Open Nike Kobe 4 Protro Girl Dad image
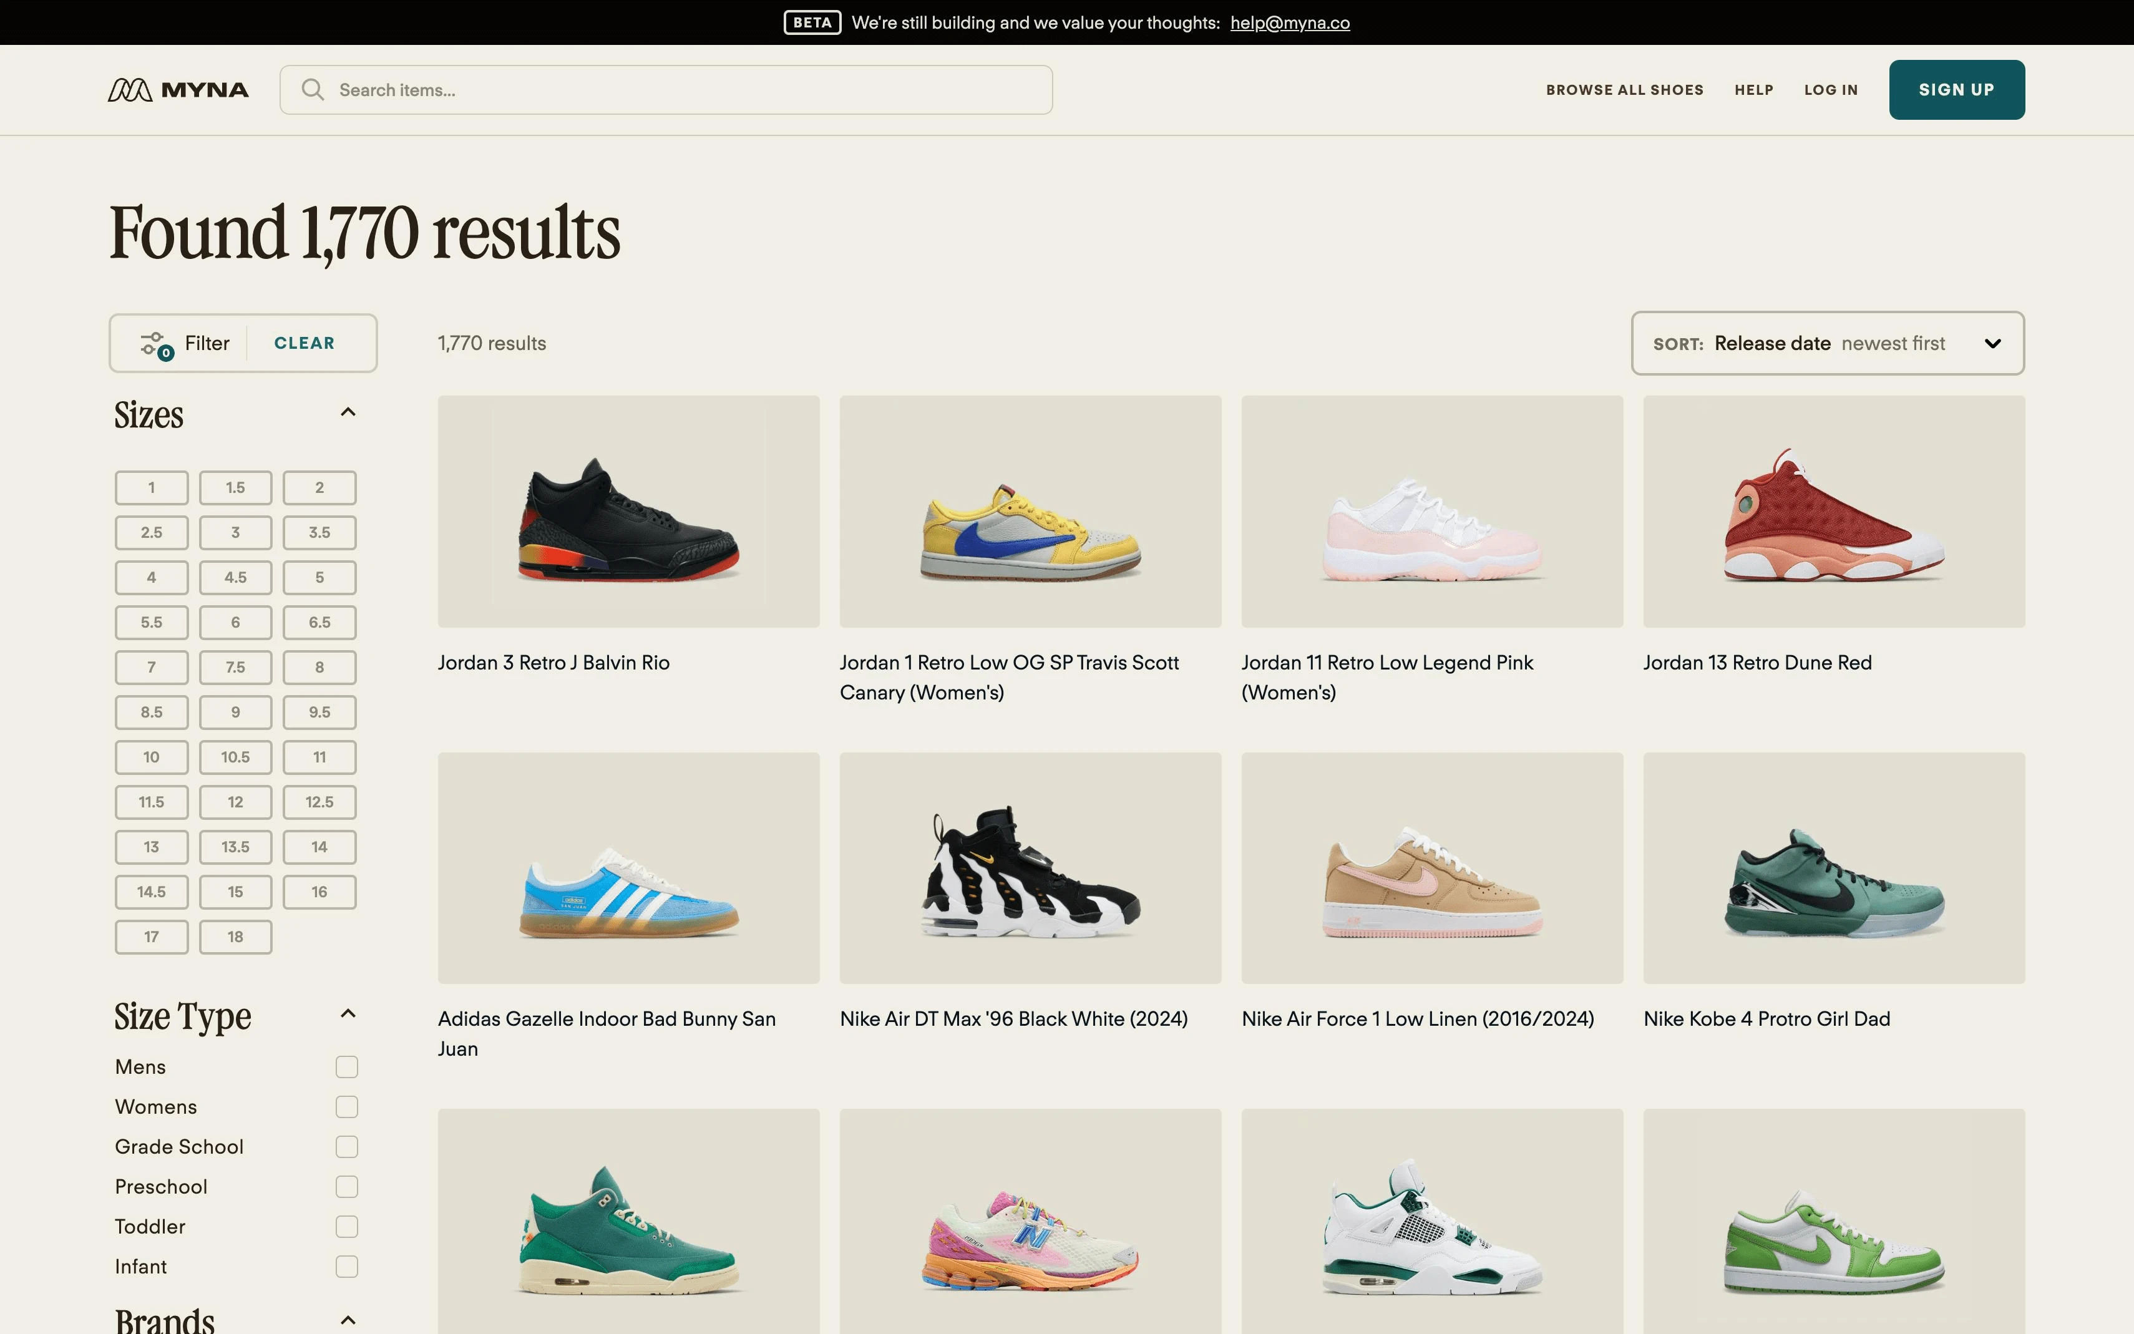The height and width of the screenshot is (1334, 2134). 1833,868
